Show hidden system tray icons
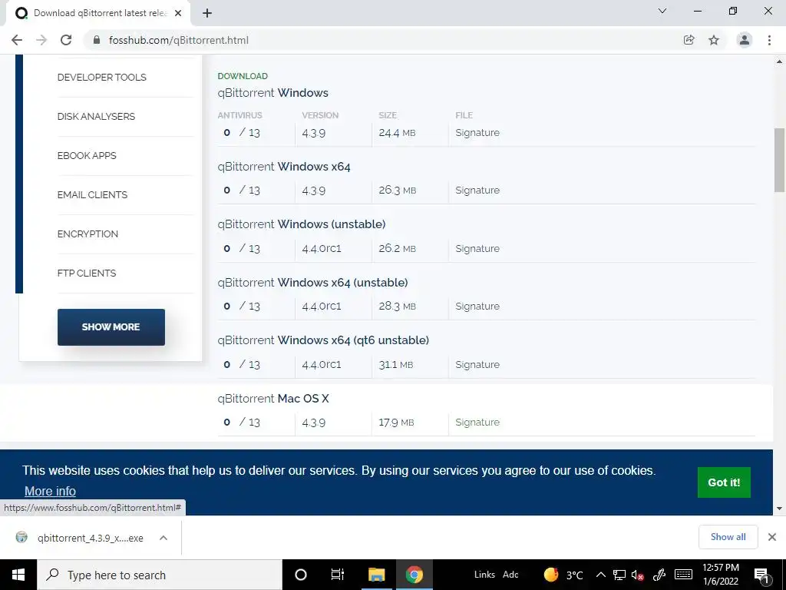 [x=601, y=575]
